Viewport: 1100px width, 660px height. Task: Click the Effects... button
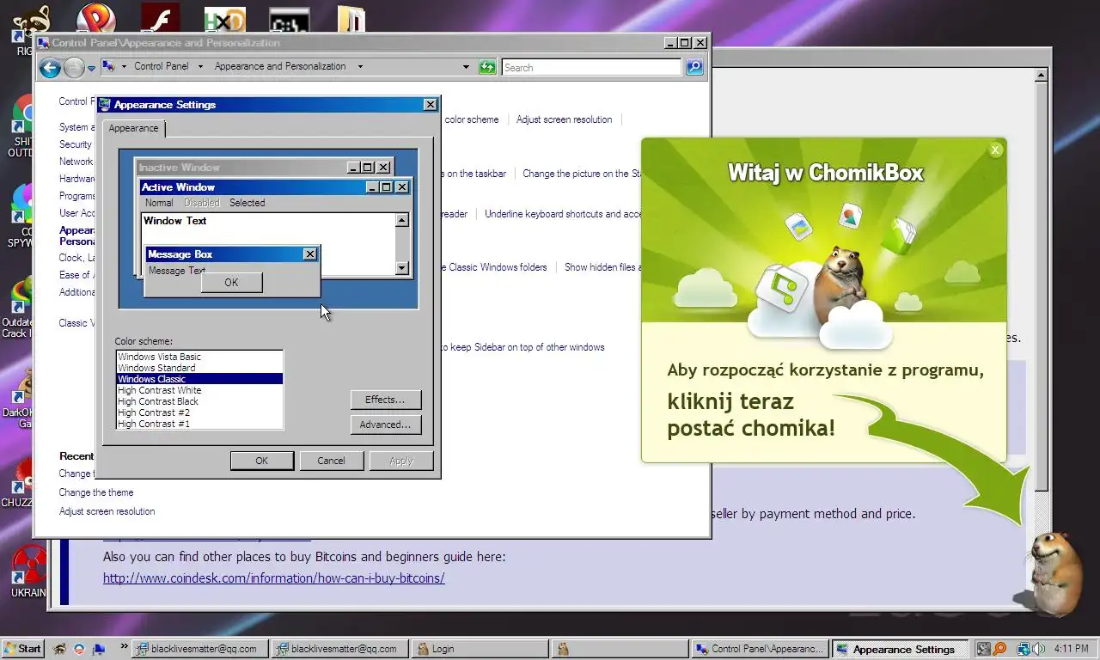385,400
